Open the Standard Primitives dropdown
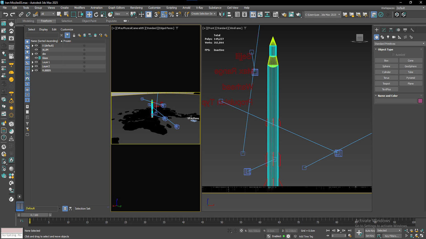This screenshot has height=239, width=426. 399,44
